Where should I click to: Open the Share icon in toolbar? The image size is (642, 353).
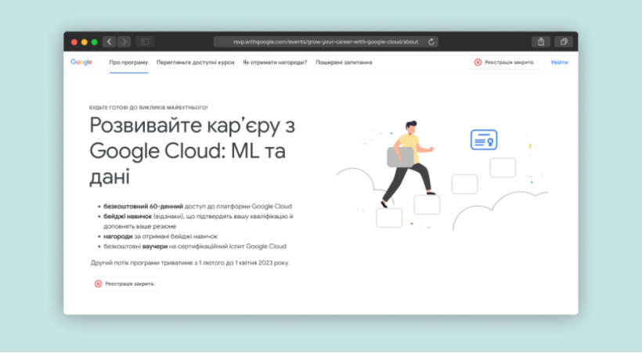click(x=541, y=41)
